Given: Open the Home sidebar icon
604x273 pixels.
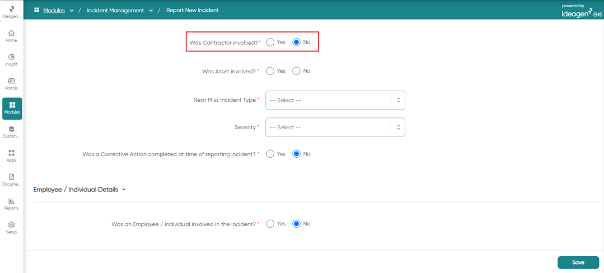Looking at the screenshot, I should 12,33.
